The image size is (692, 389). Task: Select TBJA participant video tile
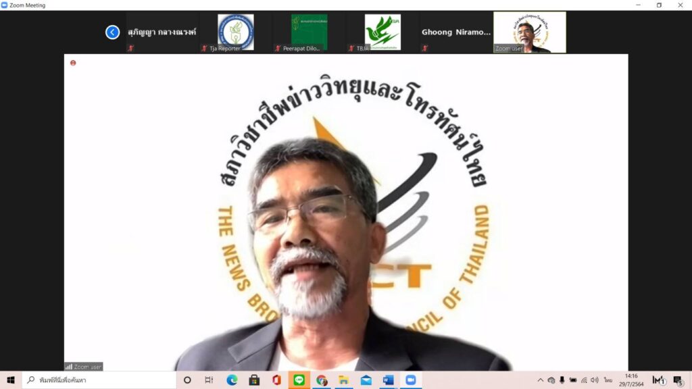click(382, 32)
